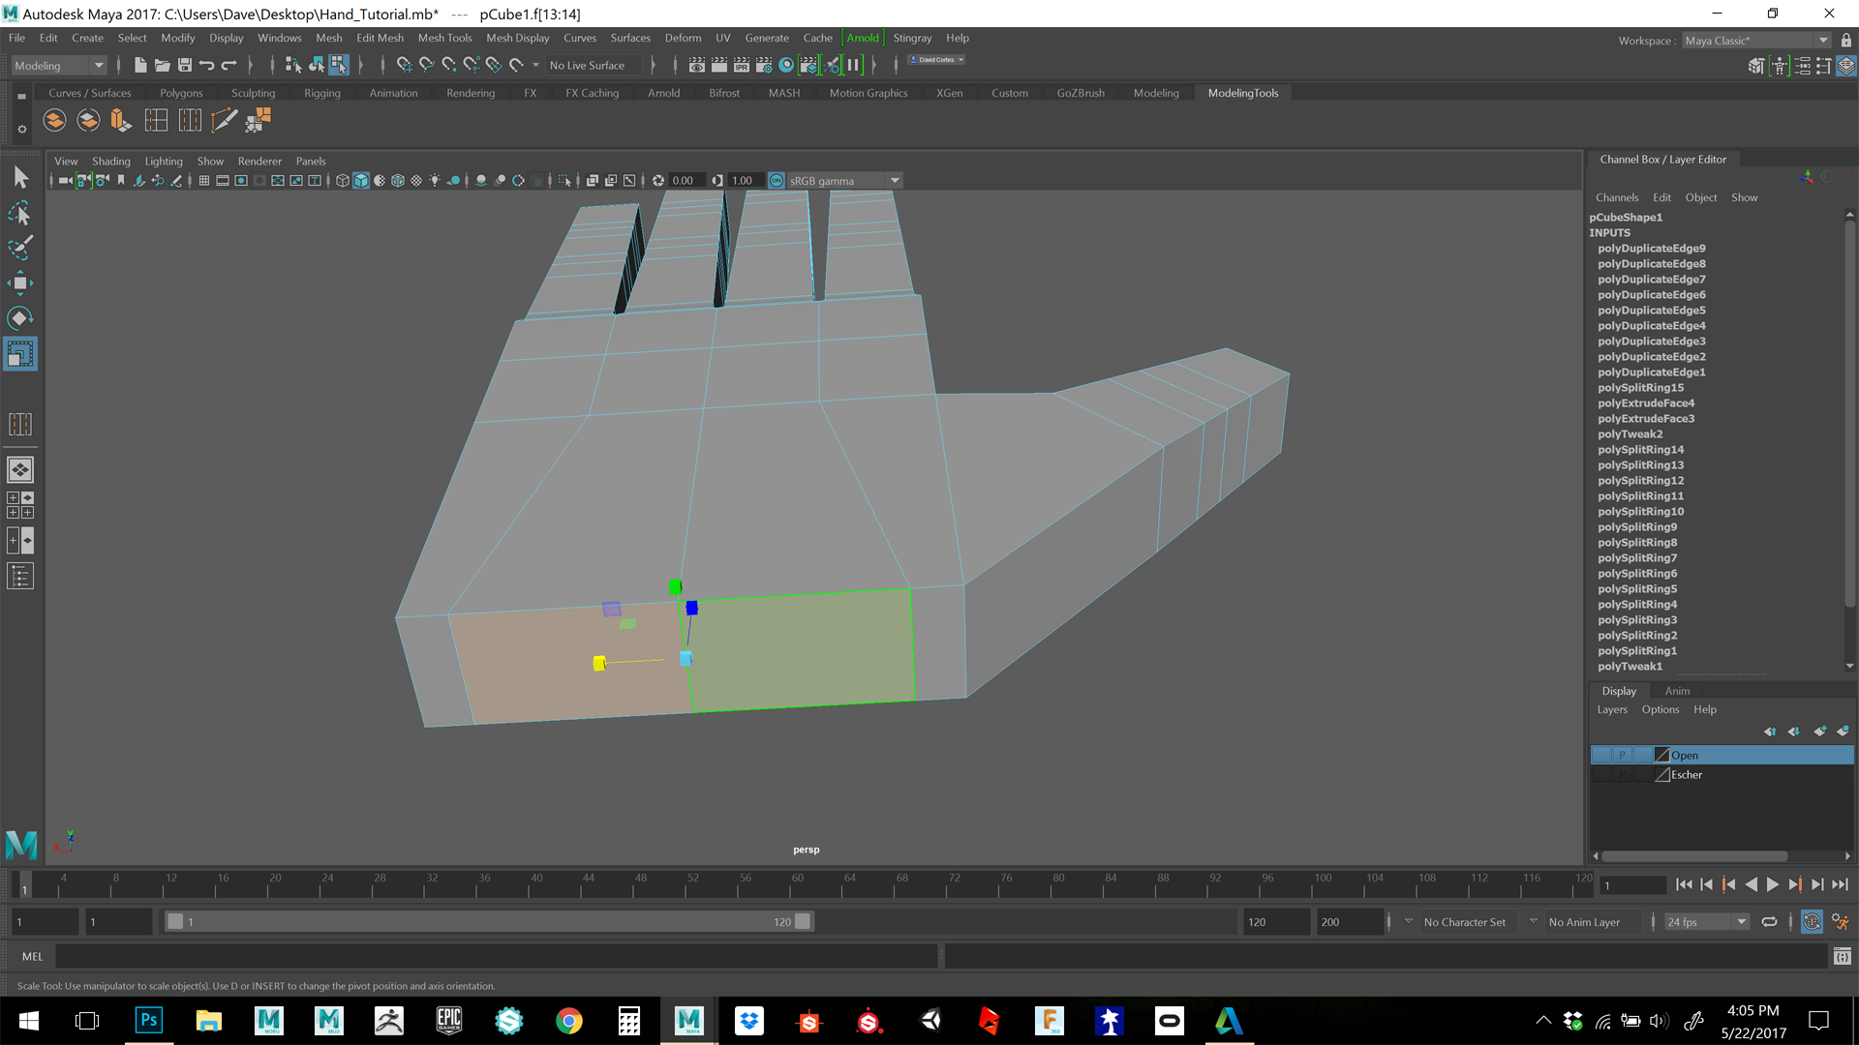The width and height of the screenshot is (1859, 1045).
Task: Toggle viewport grid display icon
Action: point(204,181)
